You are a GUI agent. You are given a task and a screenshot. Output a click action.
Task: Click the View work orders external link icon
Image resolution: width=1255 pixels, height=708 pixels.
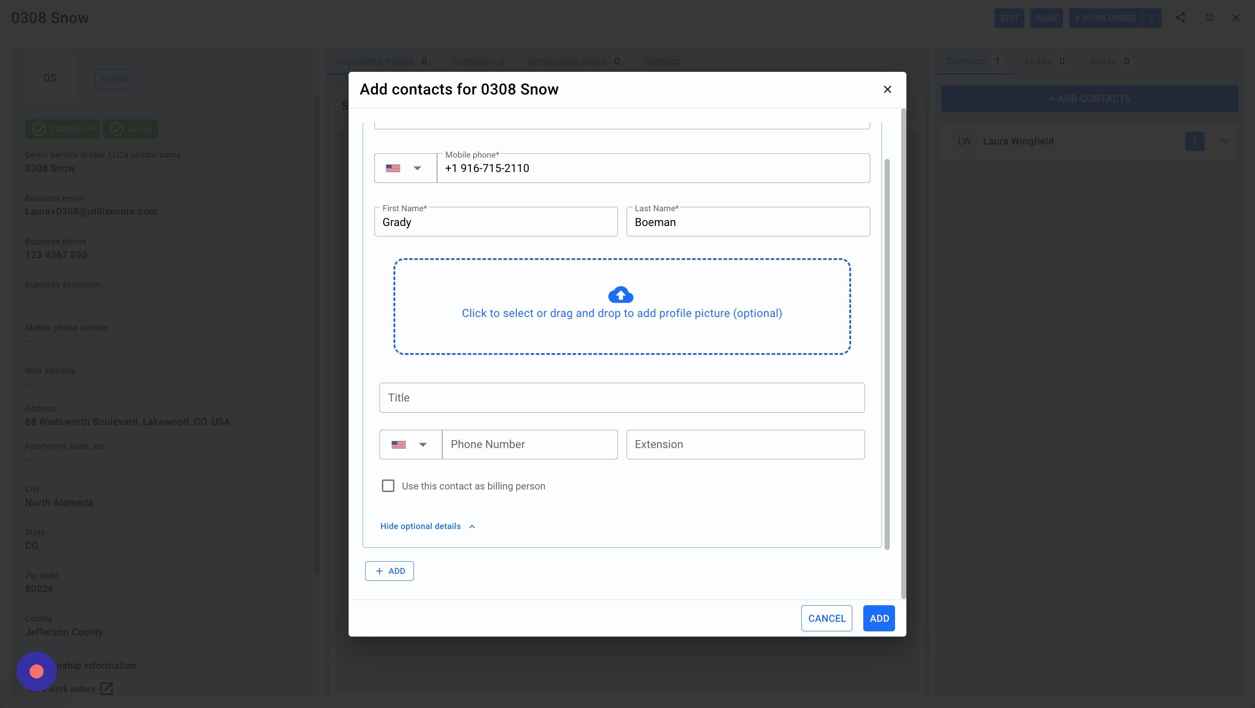[x=106, y=688]
